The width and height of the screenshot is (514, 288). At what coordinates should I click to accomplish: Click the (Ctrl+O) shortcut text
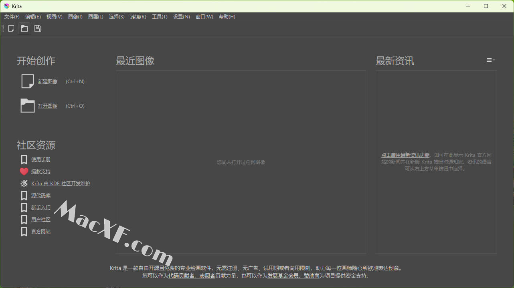coord(75,106)
